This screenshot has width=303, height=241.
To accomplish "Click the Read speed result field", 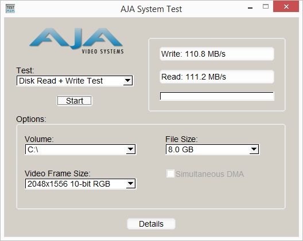I will [x=217, y=77].
